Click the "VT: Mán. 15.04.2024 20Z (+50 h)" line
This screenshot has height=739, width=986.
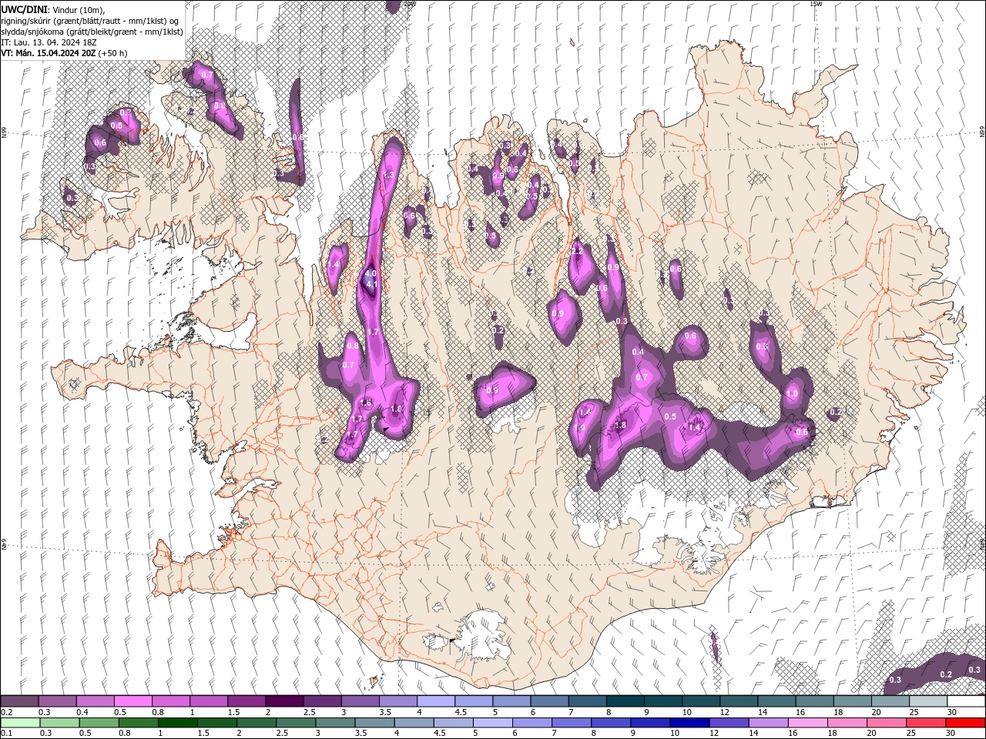[x=65, y=53]
